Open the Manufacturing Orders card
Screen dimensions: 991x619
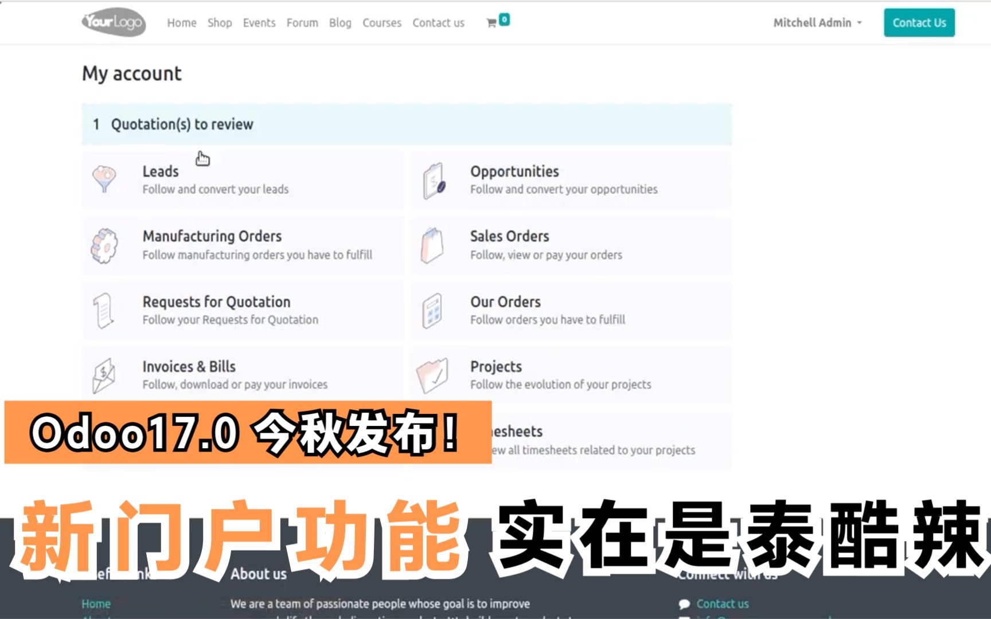[243, 245]
